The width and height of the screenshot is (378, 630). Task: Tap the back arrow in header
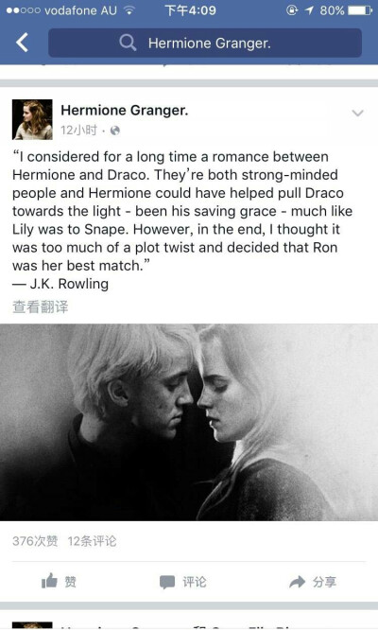23,43
